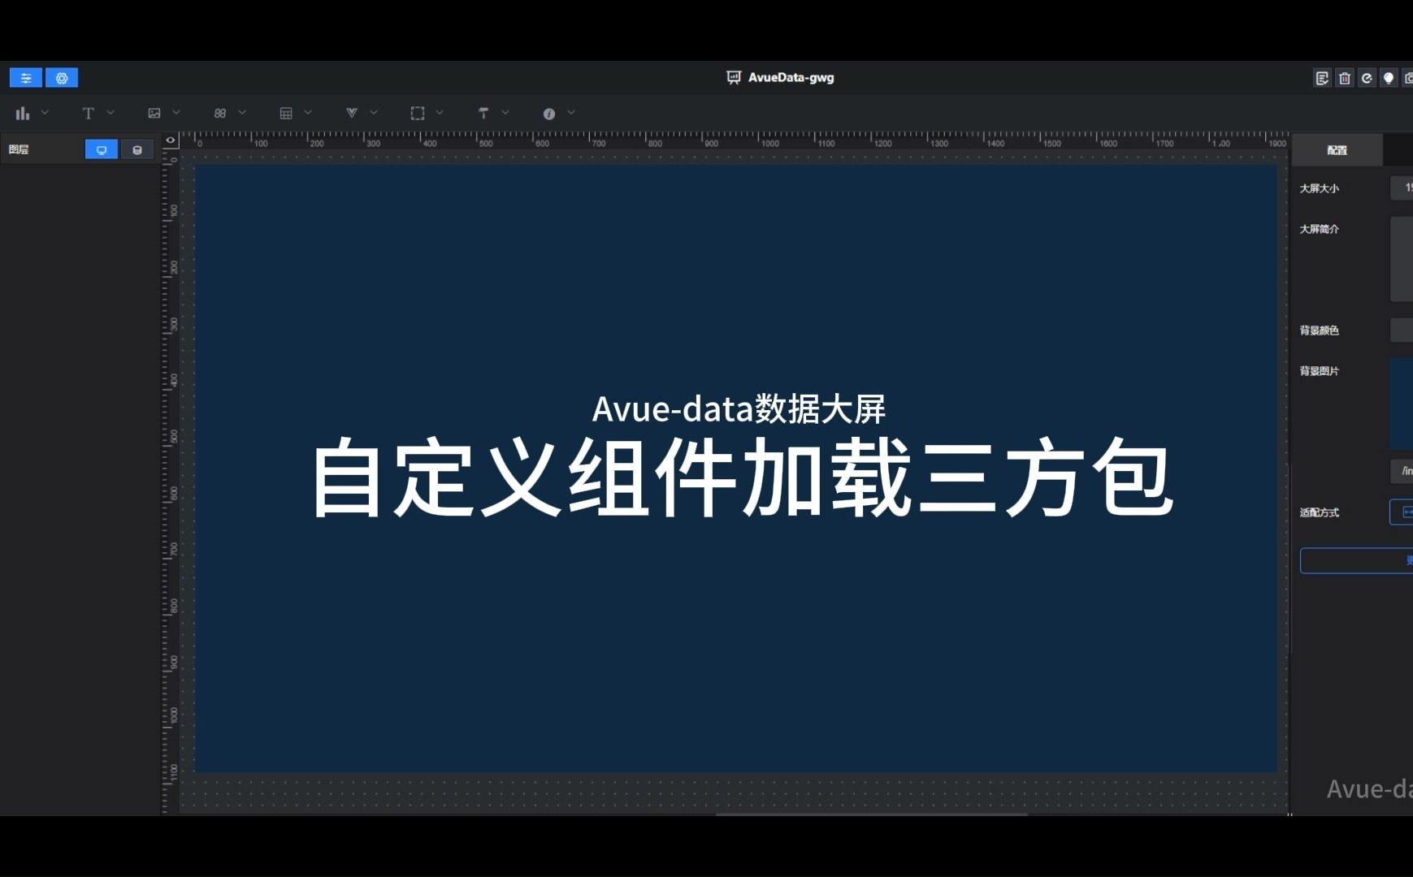Expand the Vue component dropdown arrow
This screenshot has width=1413, height=877.
click(374, 113)
